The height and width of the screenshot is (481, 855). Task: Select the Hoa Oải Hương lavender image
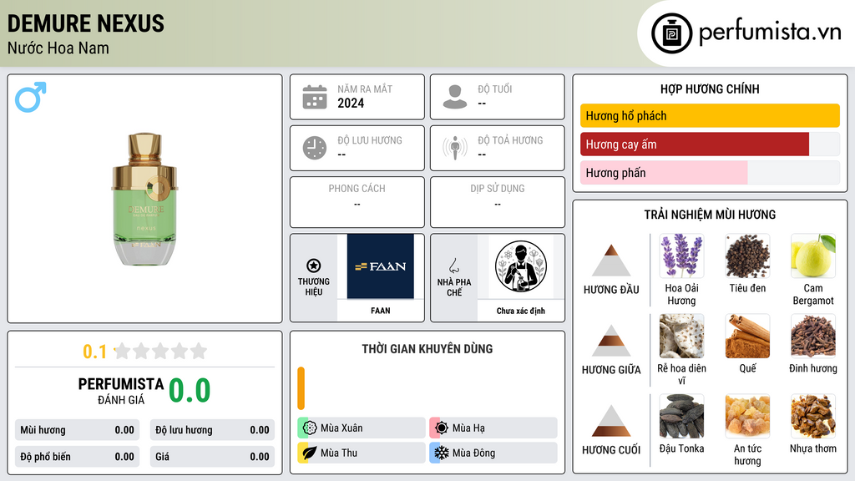(x=681, y=256)
